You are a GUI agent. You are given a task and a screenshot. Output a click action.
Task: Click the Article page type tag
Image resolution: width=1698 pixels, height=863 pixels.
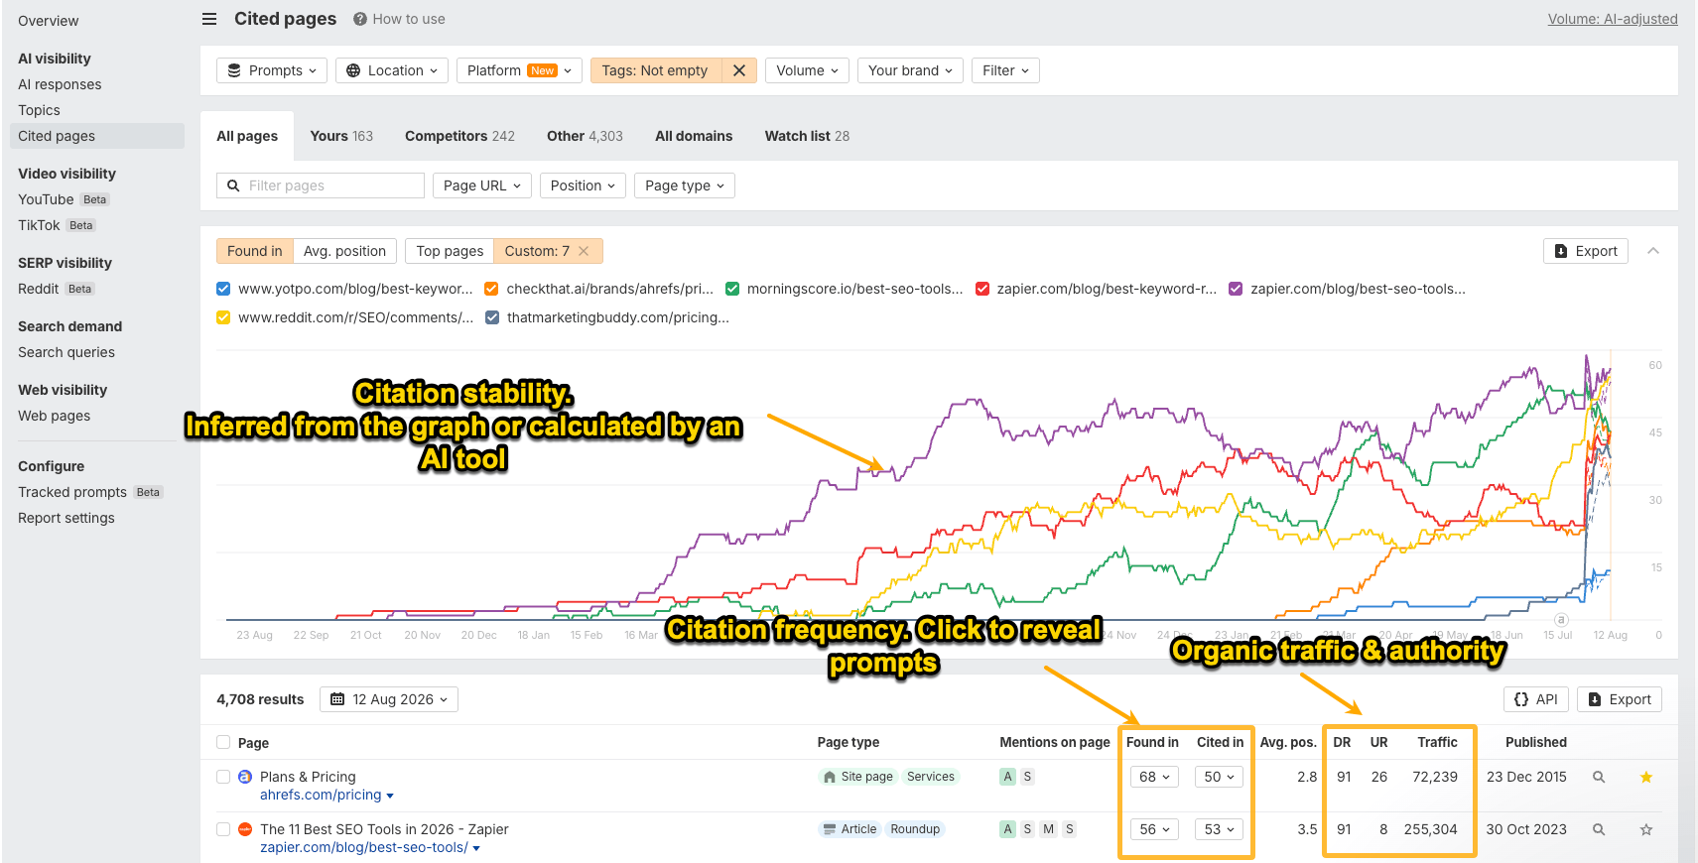tap(850, 829)
